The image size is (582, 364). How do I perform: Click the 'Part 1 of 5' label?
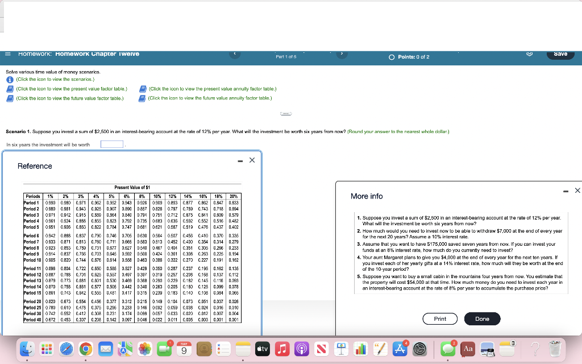286,57
